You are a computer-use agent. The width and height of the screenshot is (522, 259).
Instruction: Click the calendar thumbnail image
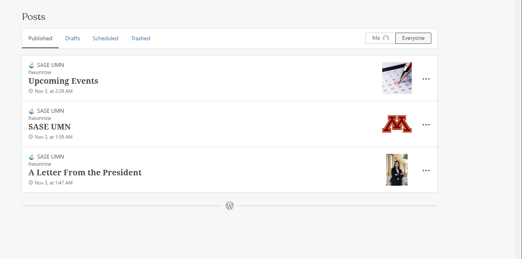[x=397, y=78]
